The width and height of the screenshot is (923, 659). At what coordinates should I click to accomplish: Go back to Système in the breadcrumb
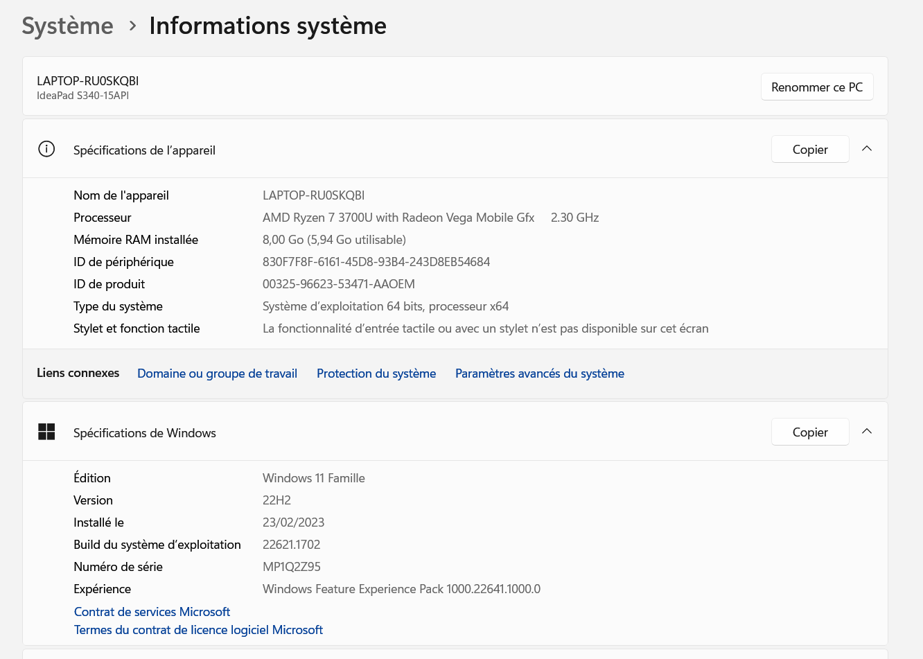point(67,26)
